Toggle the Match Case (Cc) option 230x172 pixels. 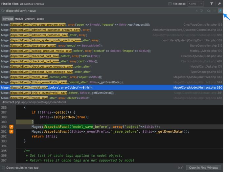209,11
